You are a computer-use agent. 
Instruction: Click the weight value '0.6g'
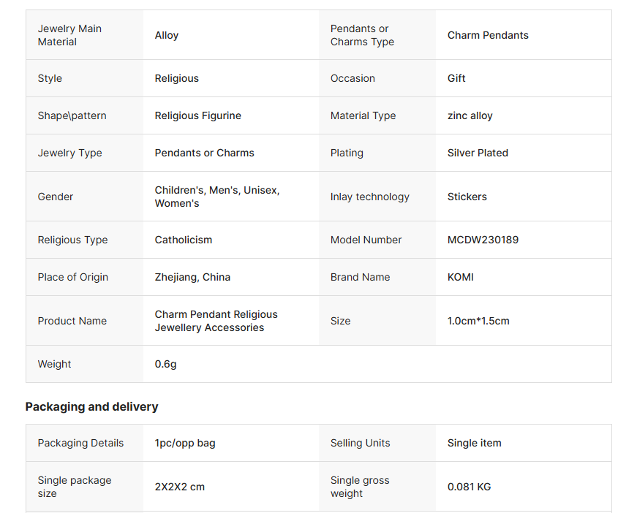(166, 364)
